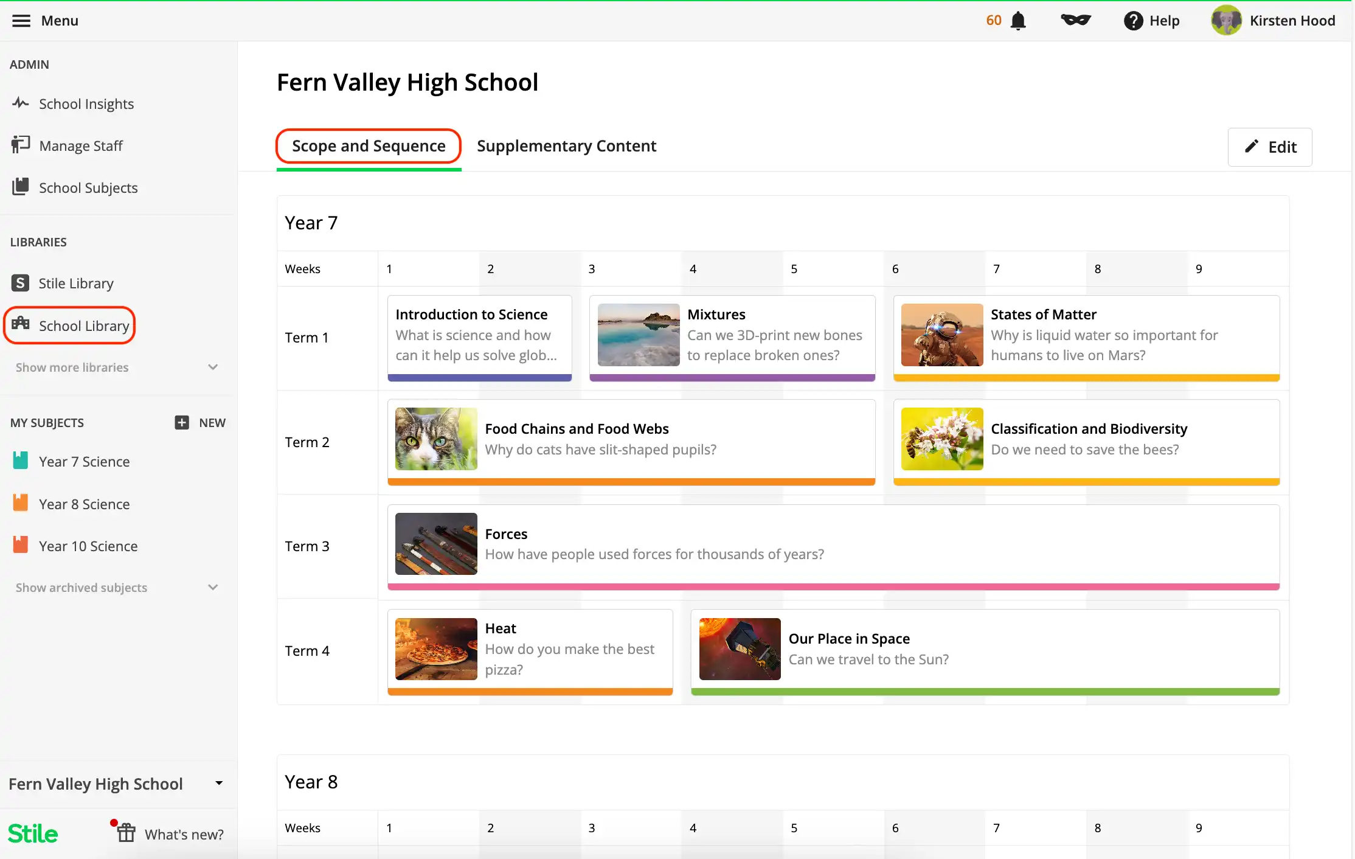Open the Stile Library icon
1355x859 pixels.
pos(20,283)
